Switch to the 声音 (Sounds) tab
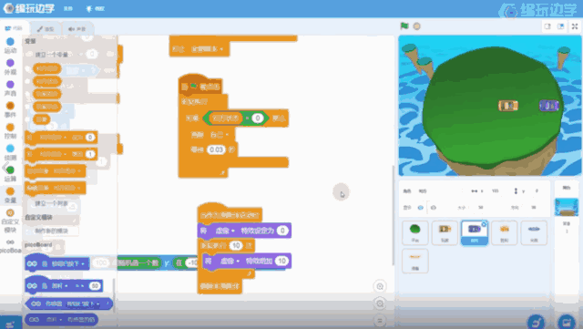The height and width of the screenshot is (329, 583). tap(77, 28)
